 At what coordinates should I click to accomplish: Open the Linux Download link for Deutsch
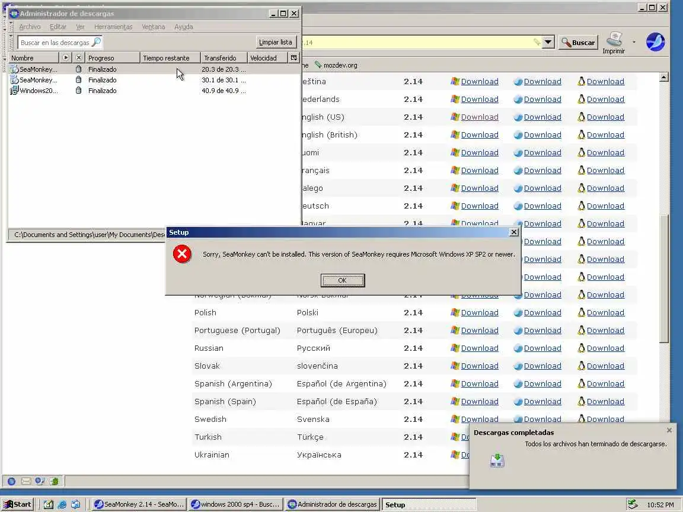coord(605,206)
